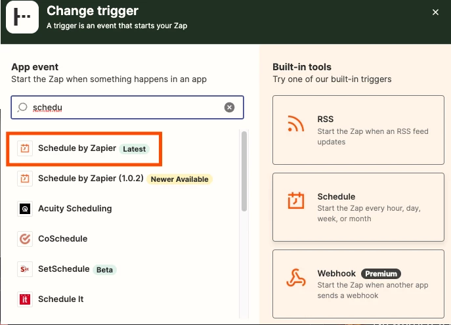Click the Latest badge
The image size is (451, 325).
[134, 149]
